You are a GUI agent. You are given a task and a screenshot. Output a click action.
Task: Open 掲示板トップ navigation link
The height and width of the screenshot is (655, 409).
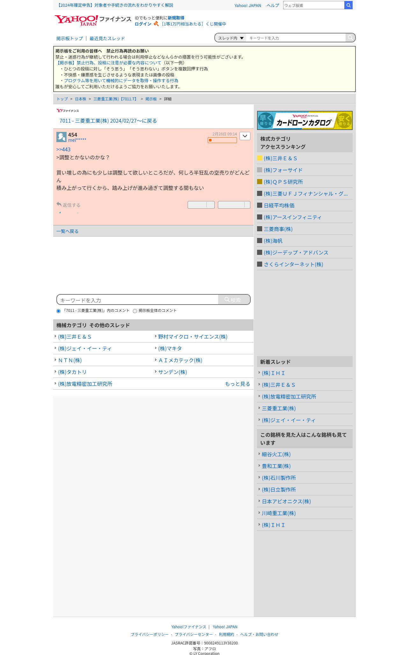pyautogui.click(x=69, y=39)
